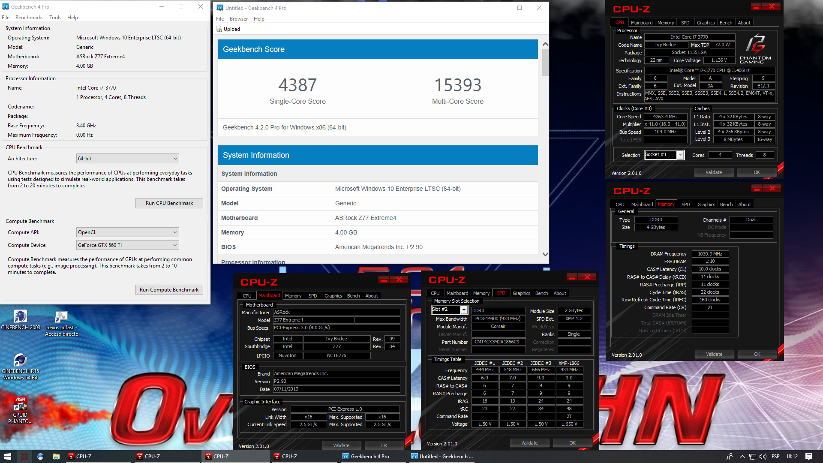Click the 4387 single-core score
The width and height of the screenshot is (823, 463).
(297, 85)
